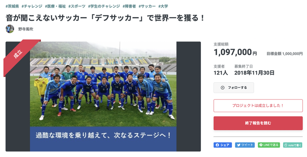Open the author name 野寺風吹

[x=26, y=29]
